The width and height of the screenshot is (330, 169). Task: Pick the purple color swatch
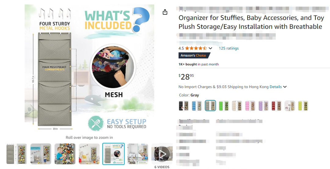(263, 106)
